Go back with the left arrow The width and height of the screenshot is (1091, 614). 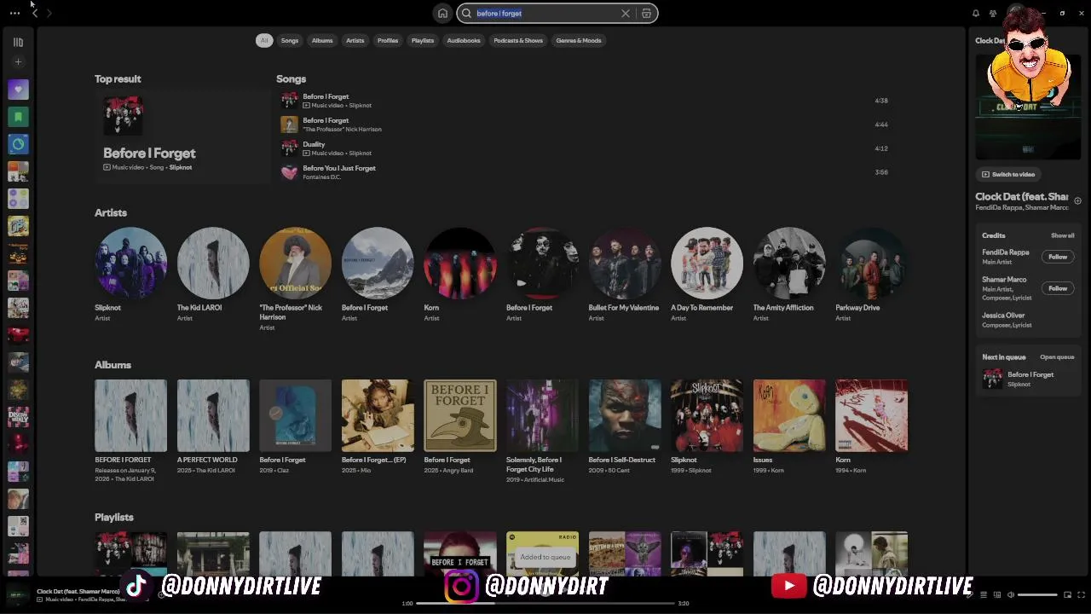34,13
